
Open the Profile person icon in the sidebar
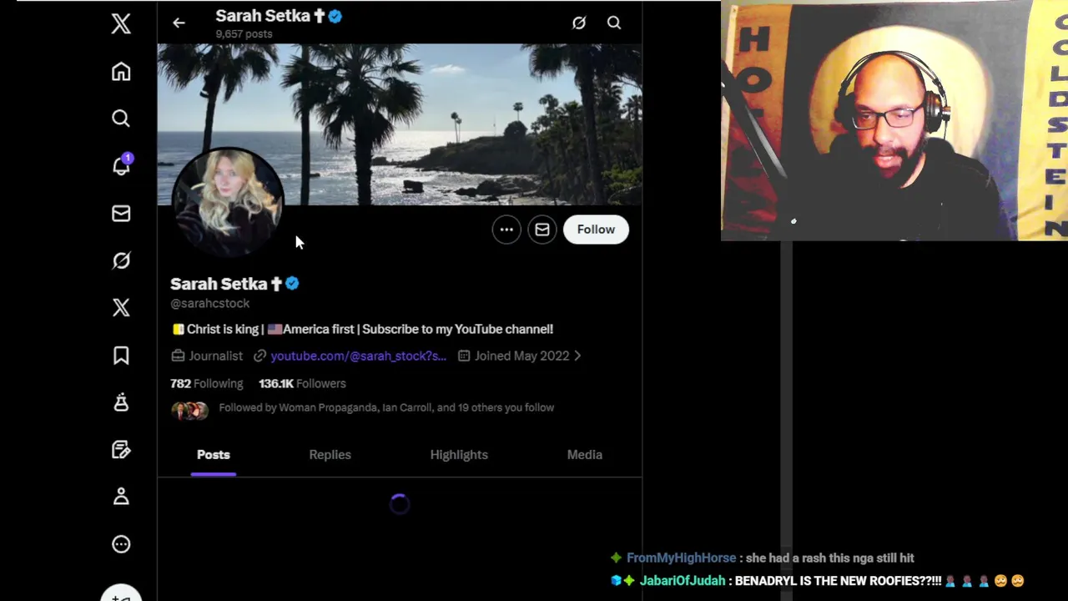pyautogui.click(x=121, y=497)
